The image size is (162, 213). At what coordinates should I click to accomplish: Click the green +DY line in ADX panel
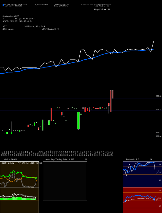19,175
